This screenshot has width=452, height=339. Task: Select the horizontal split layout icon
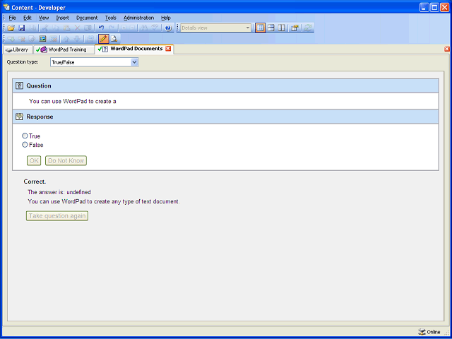(x=270, y=28)
